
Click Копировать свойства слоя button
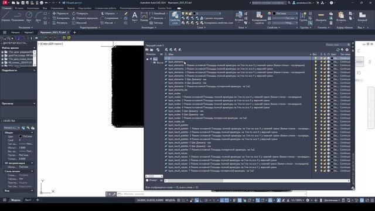tap(216, 23)
